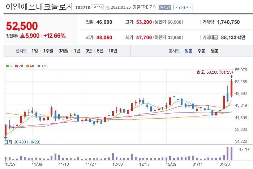Click the last red candlestick on 01/25
The image size is (253, 169).
pos(232,89)
